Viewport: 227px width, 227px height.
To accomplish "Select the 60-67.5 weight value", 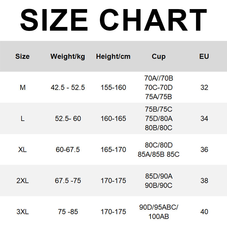I will [68, 150].
